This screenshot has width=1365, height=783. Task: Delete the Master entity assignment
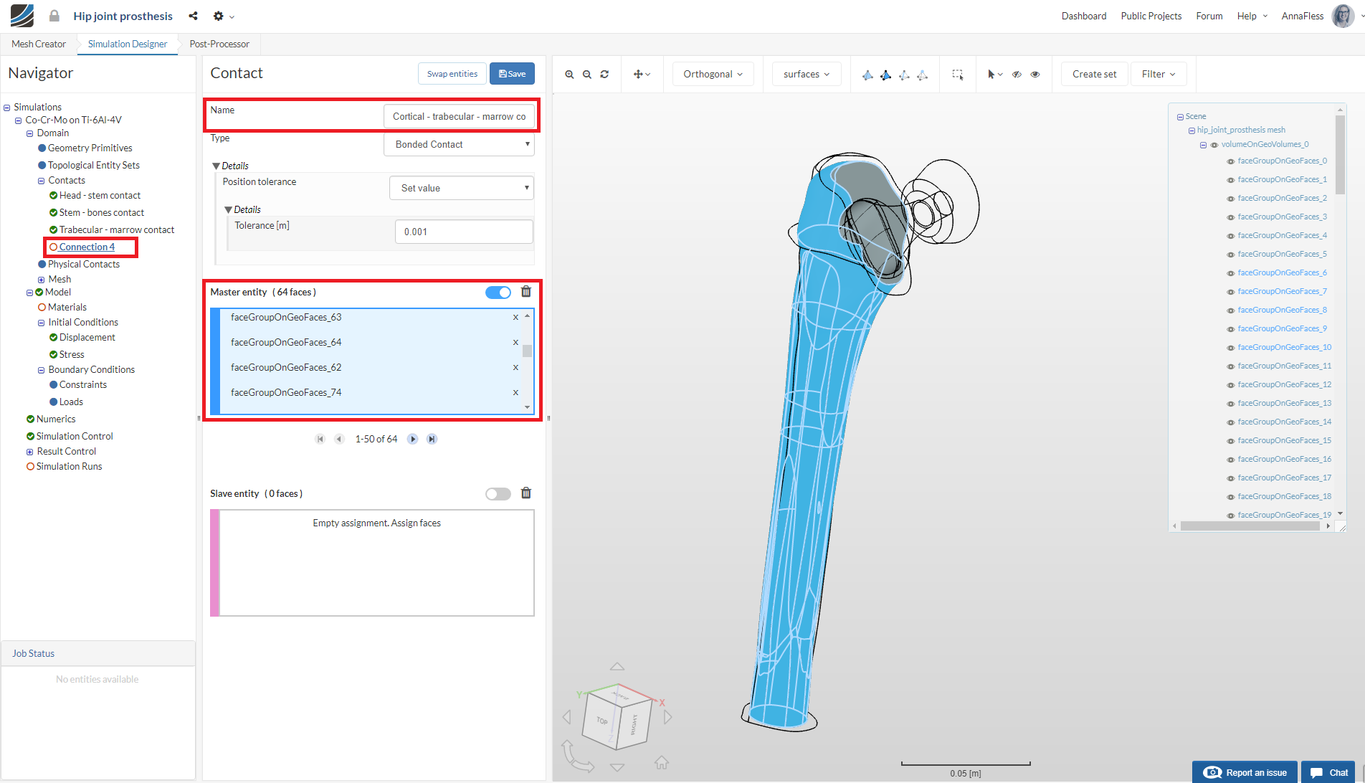pyautogui.click(x=526, y=291)
